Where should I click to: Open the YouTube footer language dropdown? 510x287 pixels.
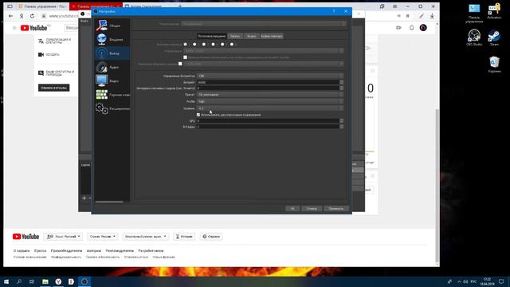[64, 237]
